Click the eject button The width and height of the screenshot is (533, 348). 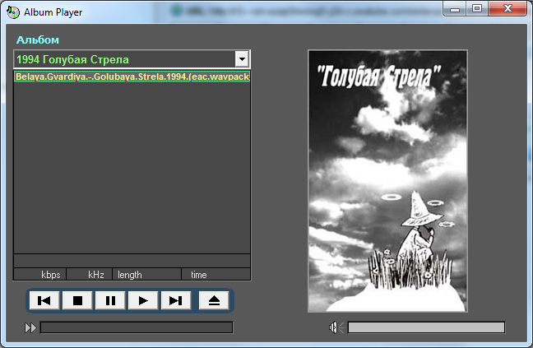point(214,301)
